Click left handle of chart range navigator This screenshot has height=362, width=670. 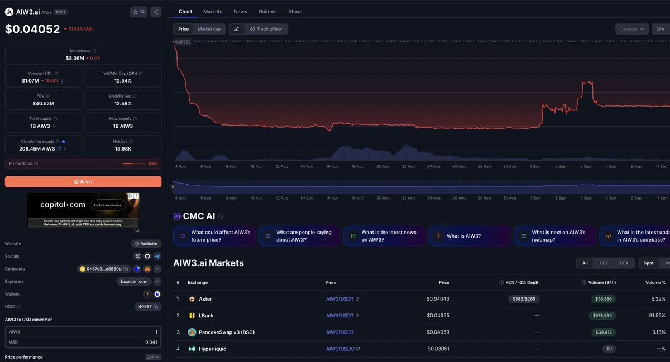173,187
